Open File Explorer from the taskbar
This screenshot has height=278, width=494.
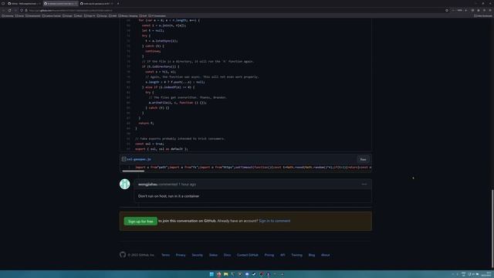(226, 274)
